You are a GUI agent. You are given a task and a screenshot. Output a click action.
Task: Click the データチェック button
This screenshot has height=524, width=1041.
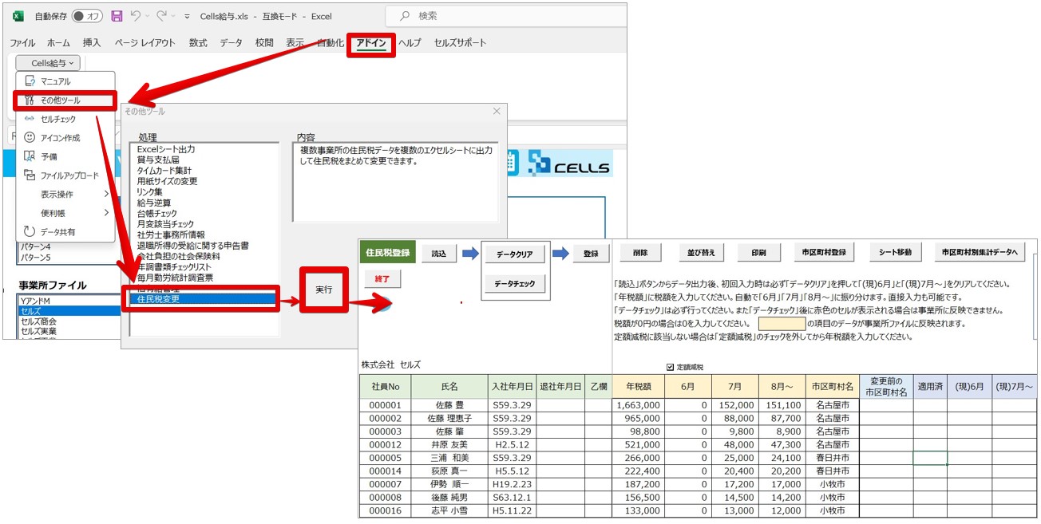(516, 283)
